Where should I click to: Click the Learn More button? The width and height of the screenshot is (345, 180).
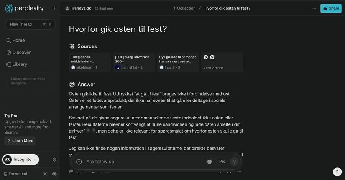[x=20, y=141]
